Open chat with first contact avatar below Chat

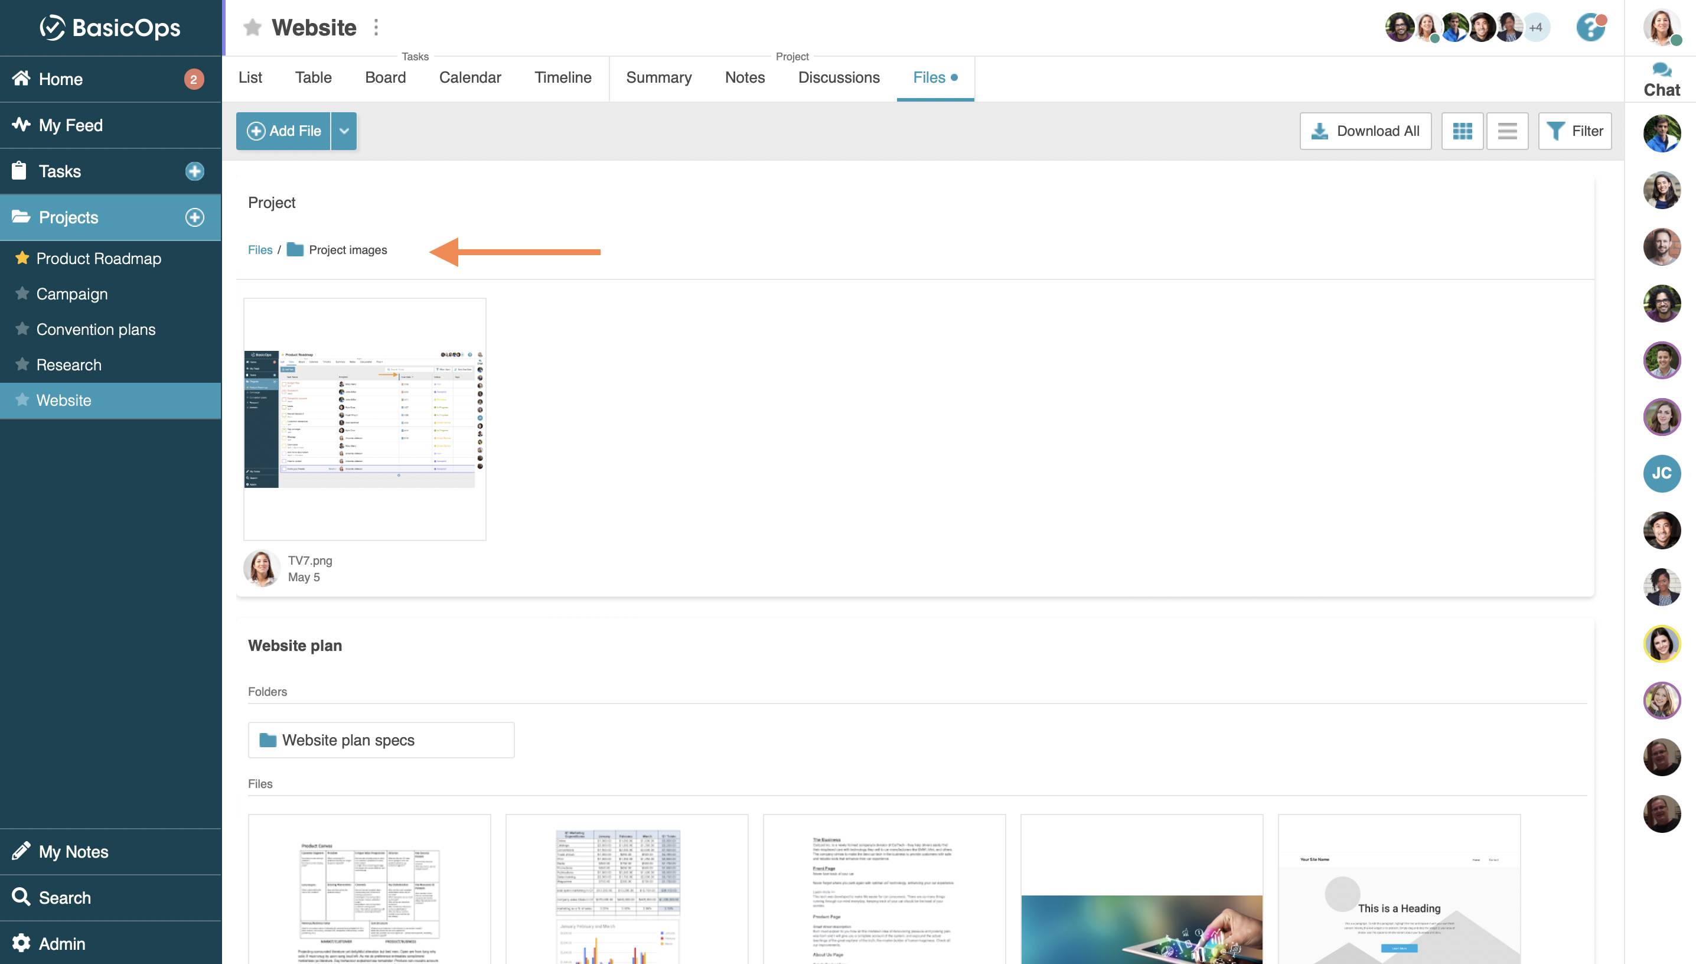pos(1662,133)
